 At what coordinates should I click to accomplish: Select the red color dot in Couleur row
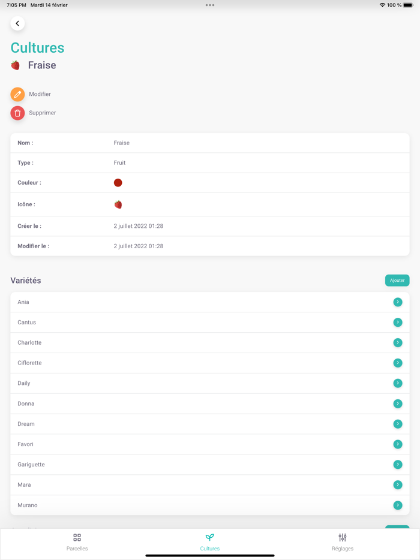118,182
